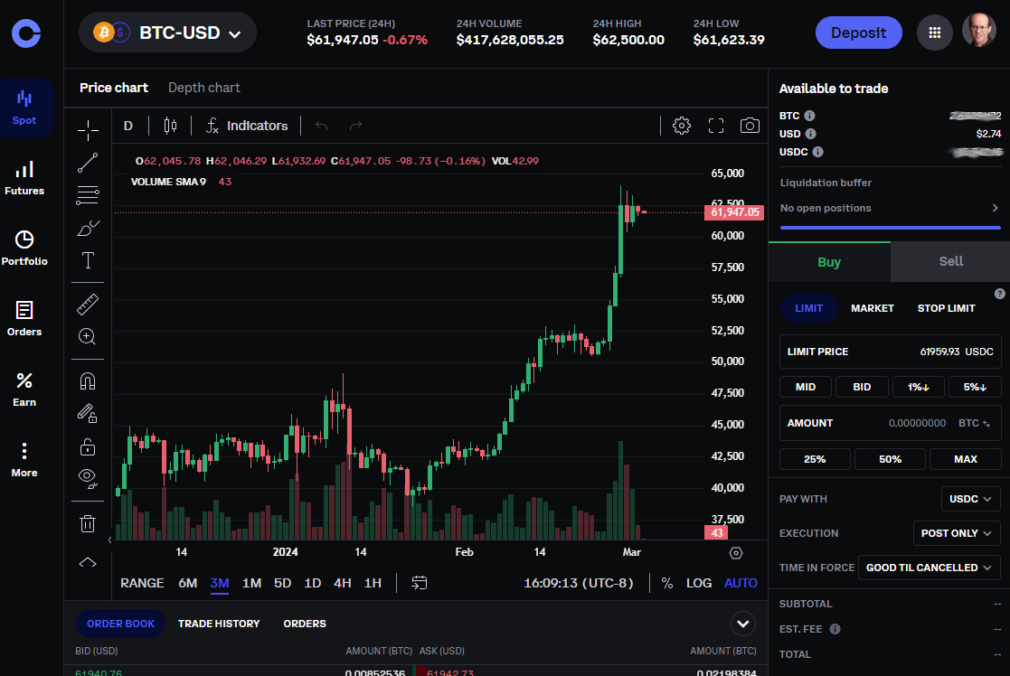Image resolution: width=1010 pixels, height=676 pixels.
Task: Open chart settings gear
Action: point(682,126)
